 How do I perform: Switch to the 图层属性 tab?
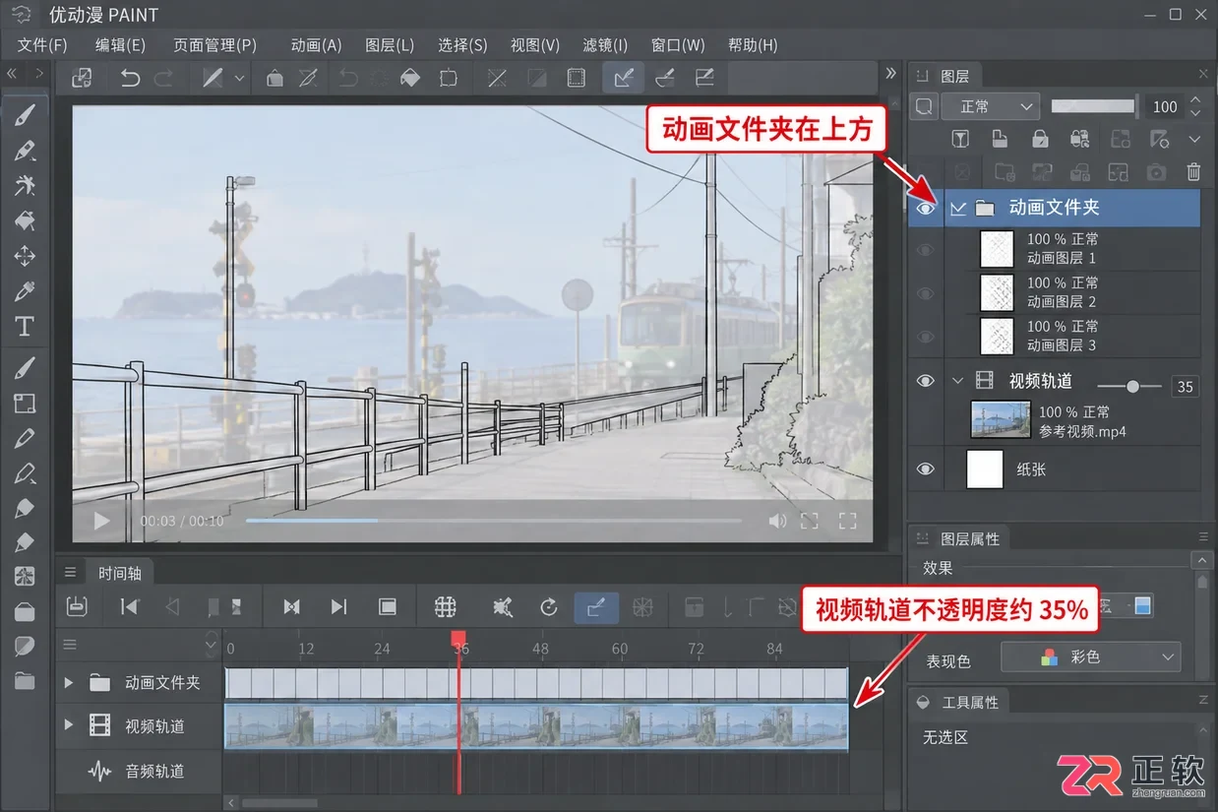tap(969, 538)
